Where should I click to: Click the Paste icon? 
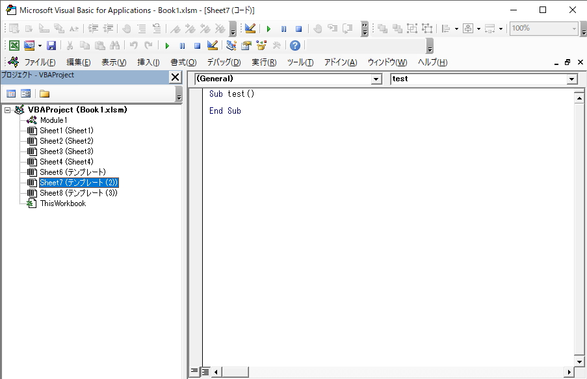click(100, 46)
